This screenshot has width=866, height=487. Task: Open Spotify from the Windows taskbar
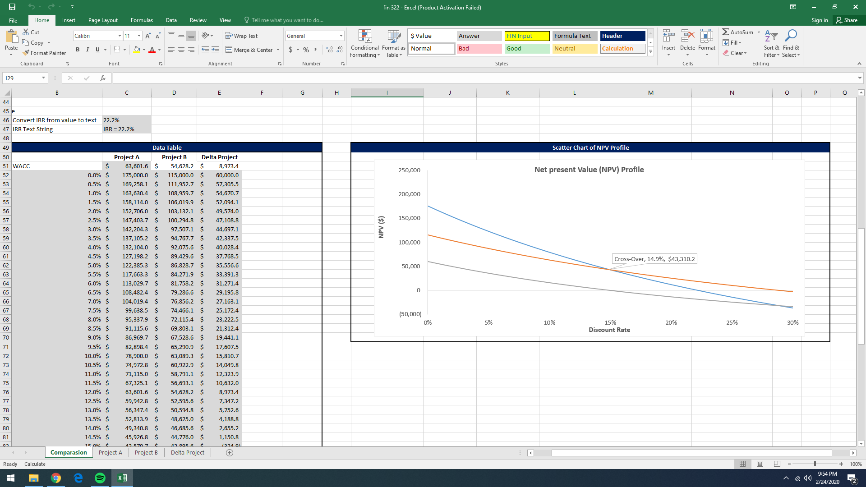tap(100, 478)
